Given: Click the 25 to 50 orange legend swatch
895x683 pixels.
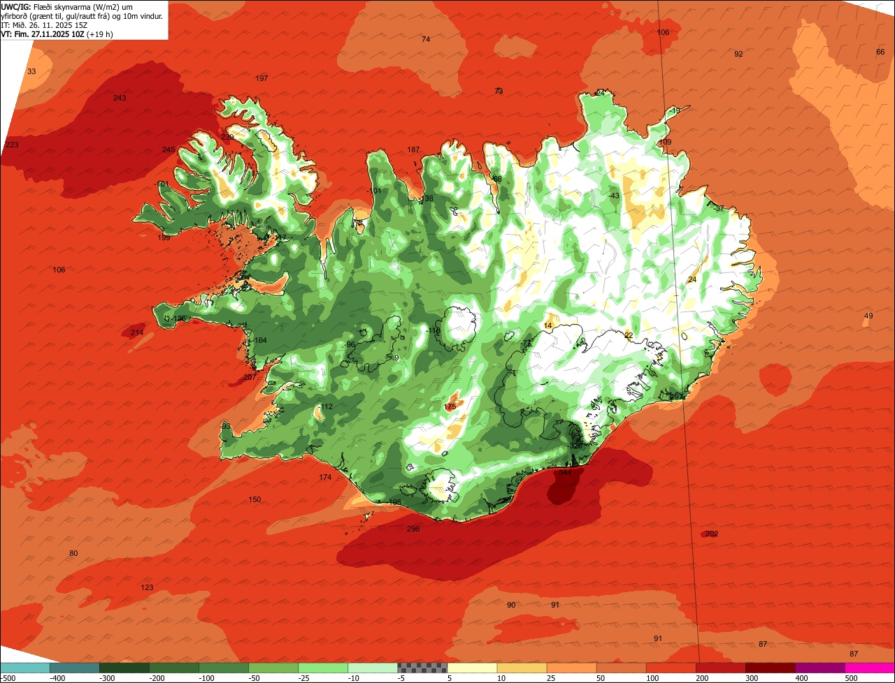Looking at the screenshot, I should pyautogui.click(x=571, y=668).
